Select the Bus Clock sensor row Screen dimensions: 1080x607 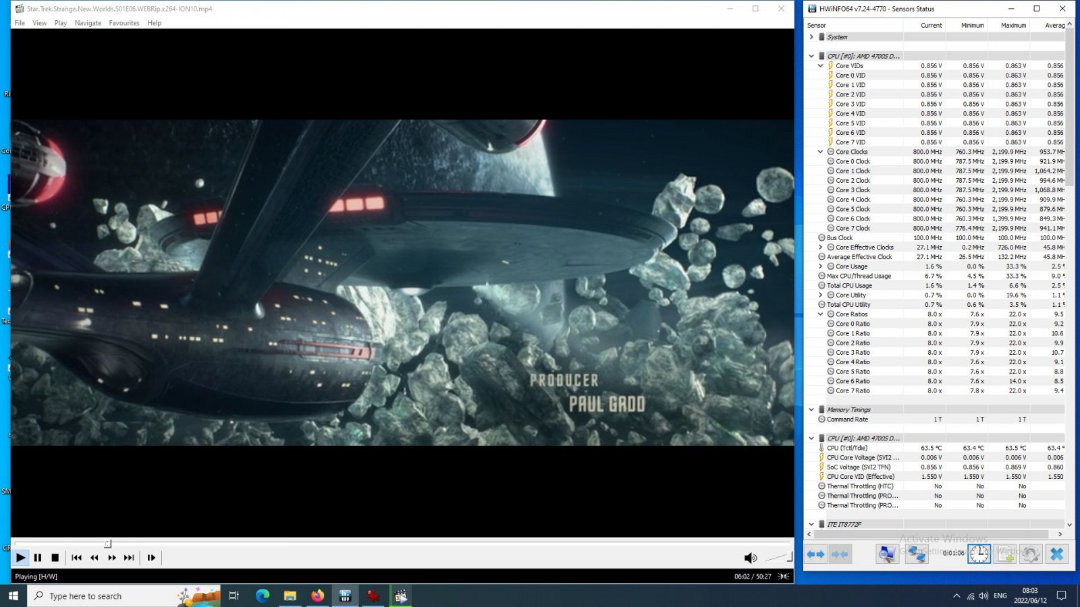point(934,237)
